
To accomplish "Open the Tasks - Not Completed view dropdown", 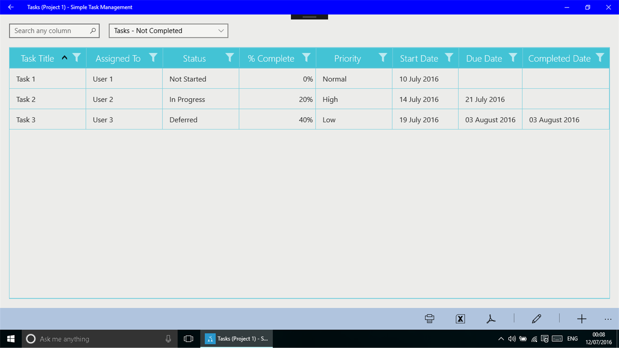I will 168,31.
